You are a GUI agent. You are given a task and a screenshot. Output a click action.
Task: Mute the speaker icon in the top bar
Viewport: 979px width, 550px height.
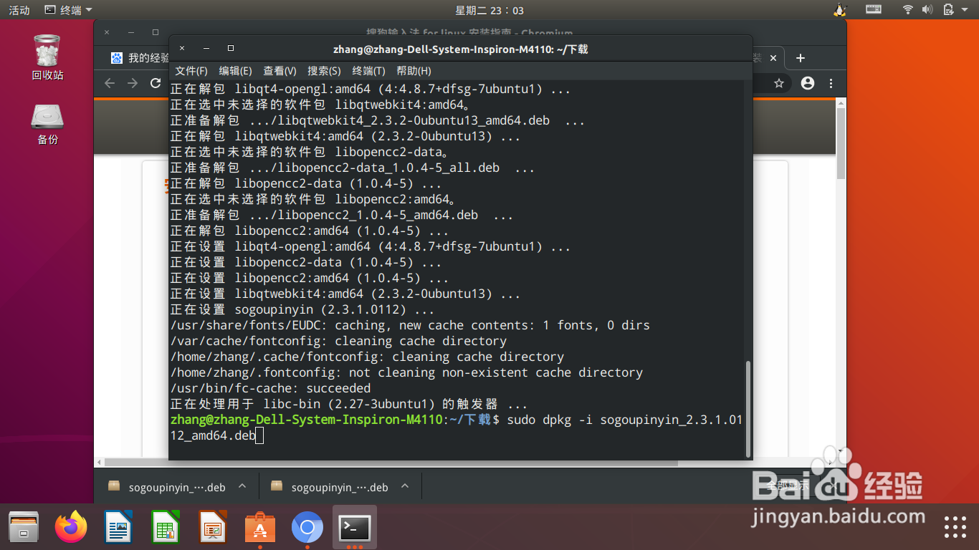[x=927, y=10]
